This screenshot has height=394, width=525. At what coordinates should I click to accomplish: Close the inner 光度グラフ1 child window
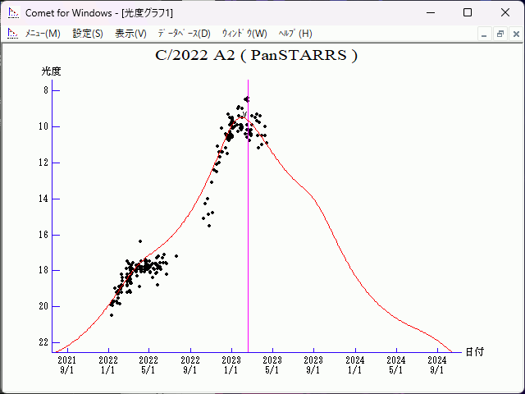point(514,34)
